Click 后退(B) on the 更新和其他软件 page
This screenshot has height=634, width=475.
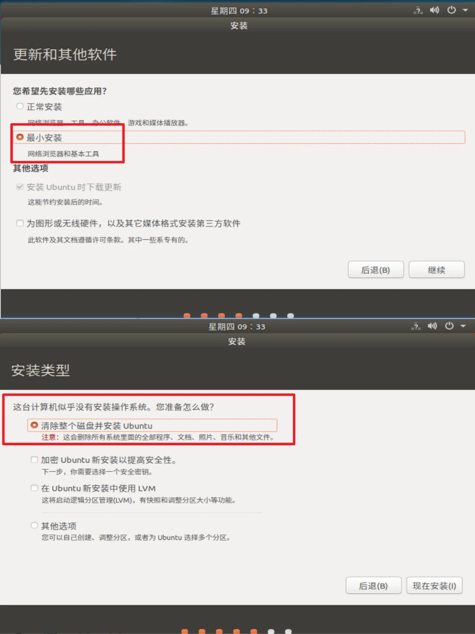tap(375, 270)
